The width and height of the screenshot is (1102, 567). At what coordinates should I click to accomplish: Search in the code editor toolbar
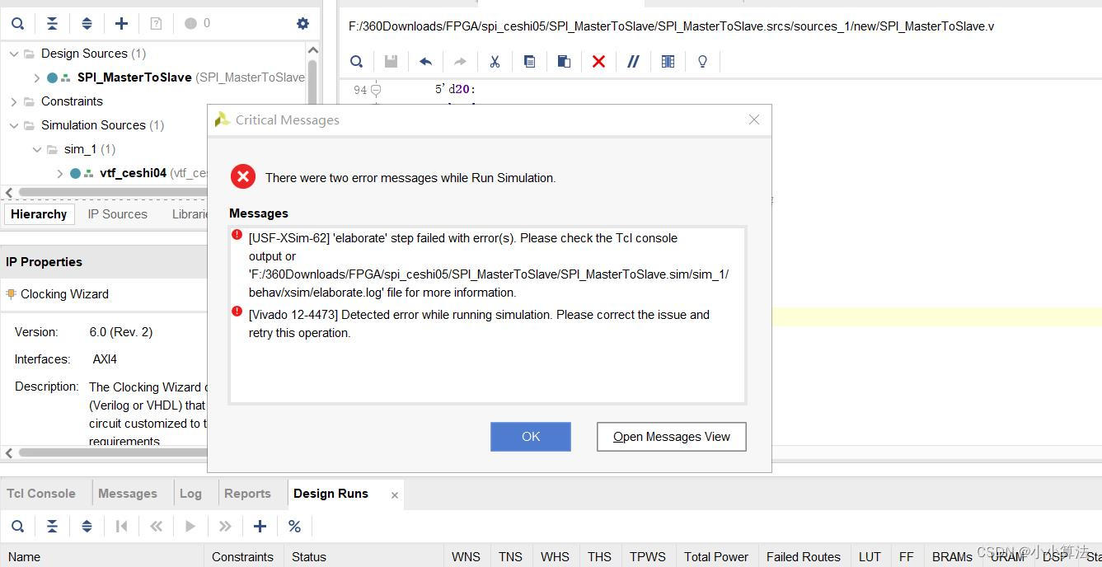click(356, 61)
